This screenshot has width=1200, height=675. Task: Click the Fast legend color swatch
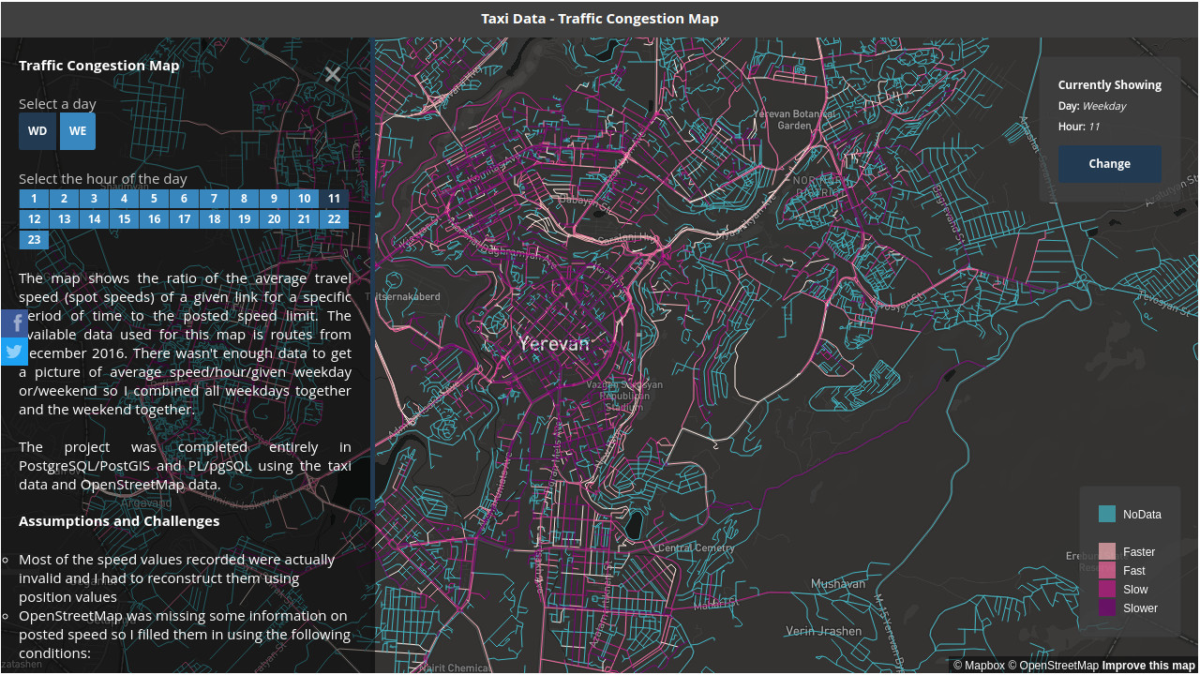tap(1107, 571)
